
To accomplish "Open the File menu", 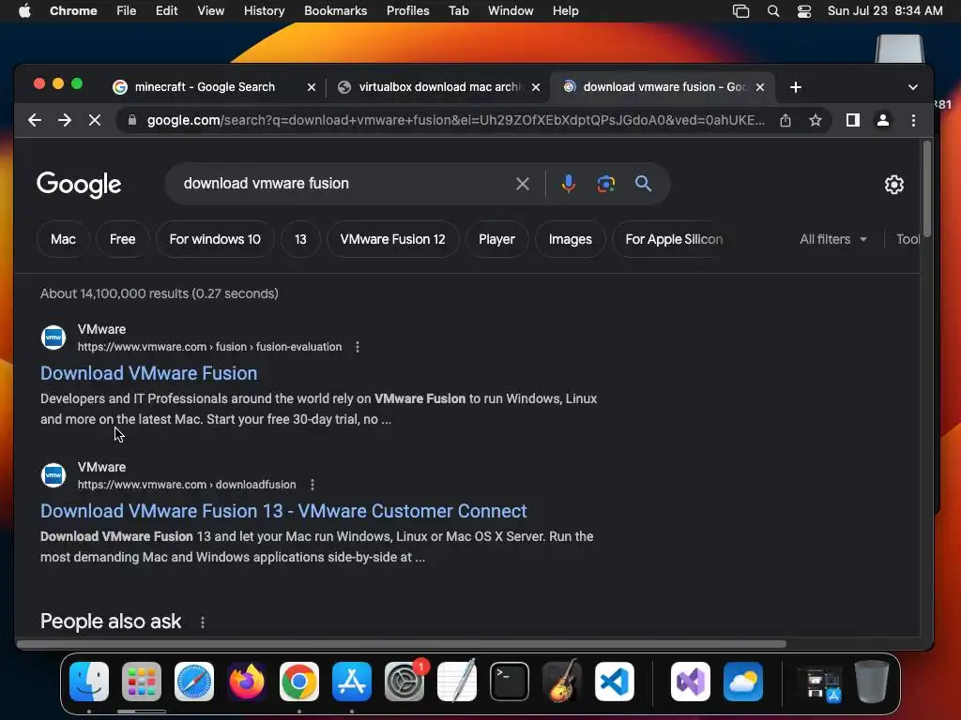I will 127,11.
